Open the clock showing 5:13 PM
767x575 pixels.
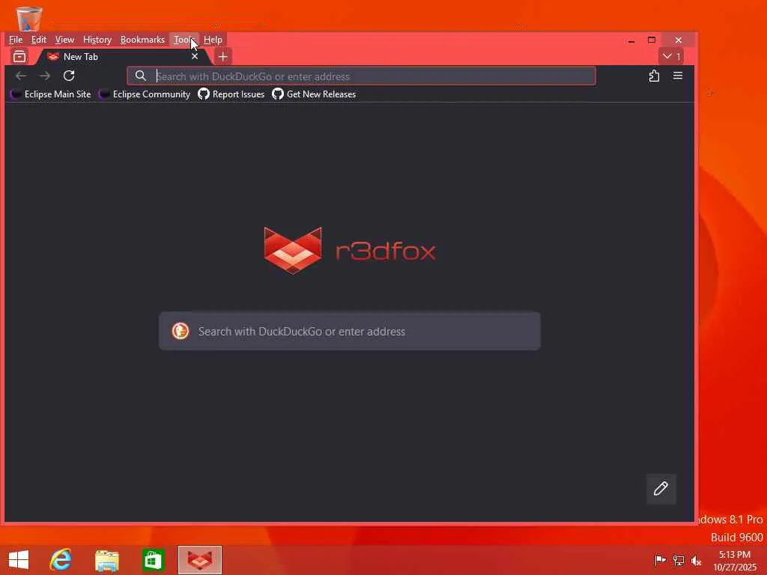tap(735, 561)
